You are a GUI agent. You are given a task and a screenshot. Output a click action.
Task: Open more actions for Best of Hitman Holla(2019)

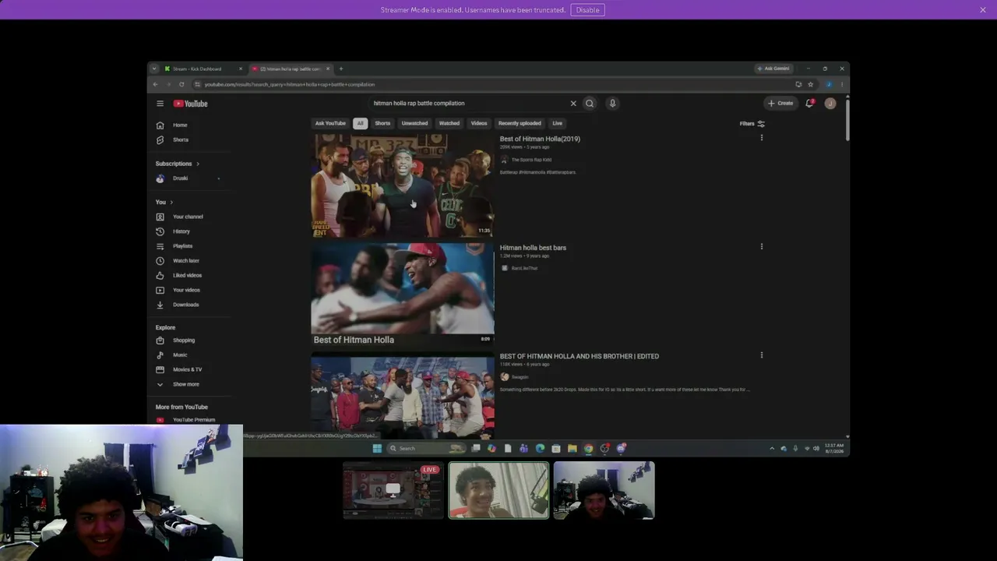coord(762,138)
